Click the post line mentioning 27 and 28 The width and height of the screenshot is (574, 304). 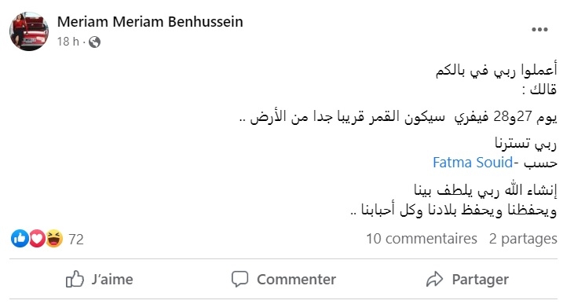tap(398, 117)
